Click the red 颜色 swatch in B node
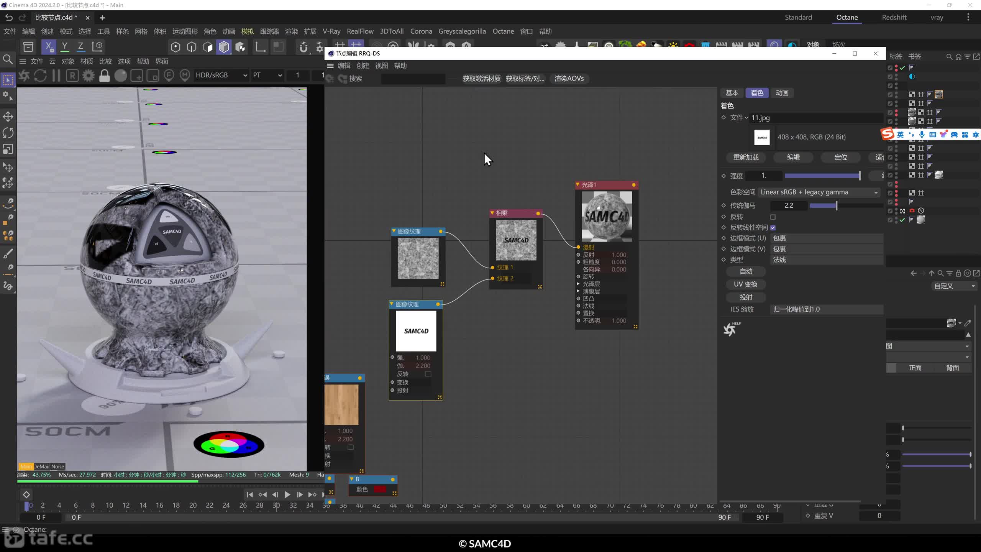This screenshot has width=981, height=552. coord(380,489)
